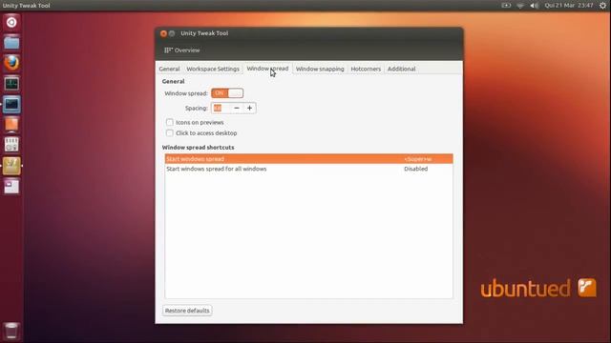Open the calendar-like launcher icon above Tweak Tool

(x=11, y=145)
